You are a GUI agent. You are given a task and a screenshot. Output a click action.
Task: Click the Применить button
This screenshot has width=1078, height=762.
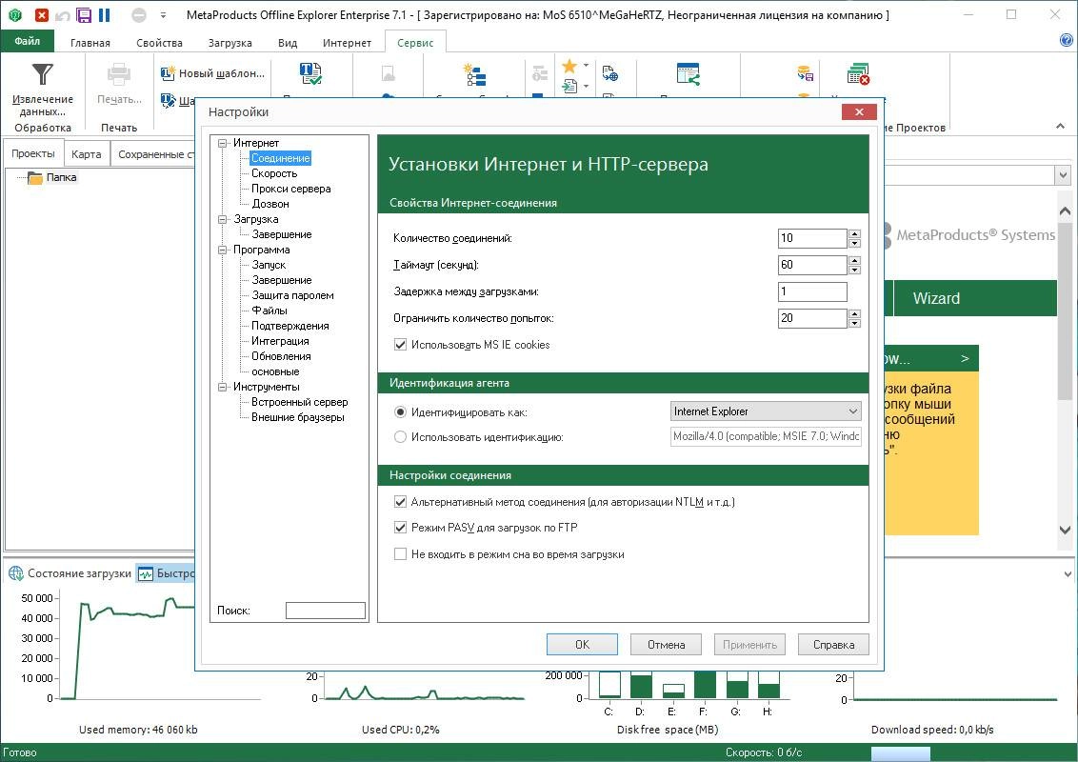point(749,645)
